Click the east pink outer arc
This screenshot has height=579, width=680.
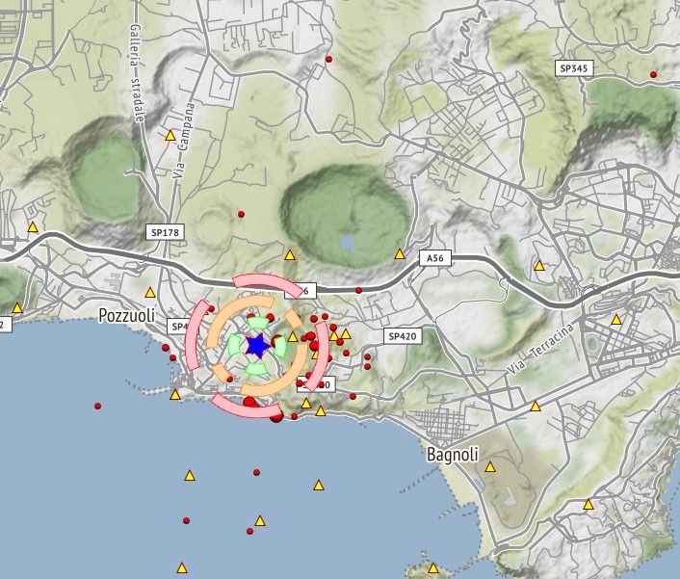point(320,355)
